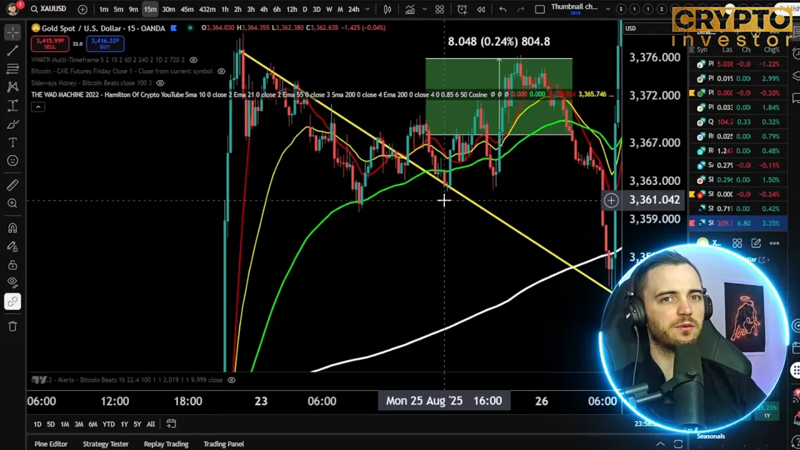Set date range to 5D

click(51, 424)
